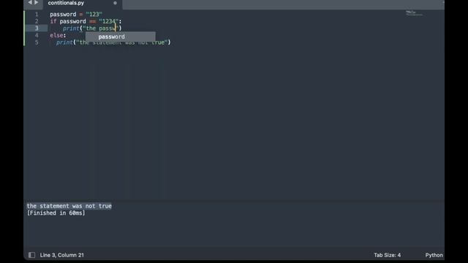Image resolution: width=468 pixels, height=263 pixels.
Task: Go to previous tab with left arrow
Action: point(30,3)
